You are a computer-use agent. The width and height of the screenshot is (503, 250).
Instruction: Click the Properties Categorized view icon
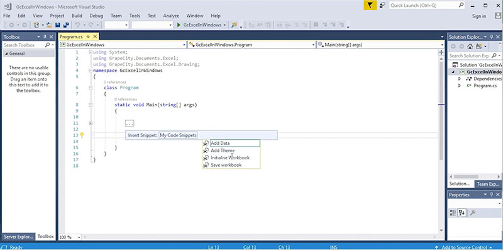(453, 212)
